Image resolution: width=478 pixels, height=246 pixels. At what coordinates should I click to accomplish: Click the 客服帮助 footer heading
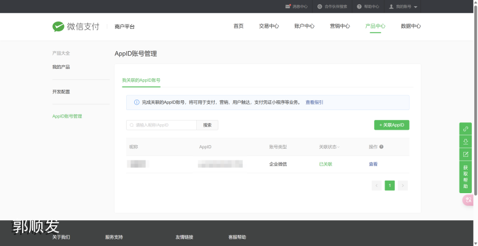coord(237,237)
